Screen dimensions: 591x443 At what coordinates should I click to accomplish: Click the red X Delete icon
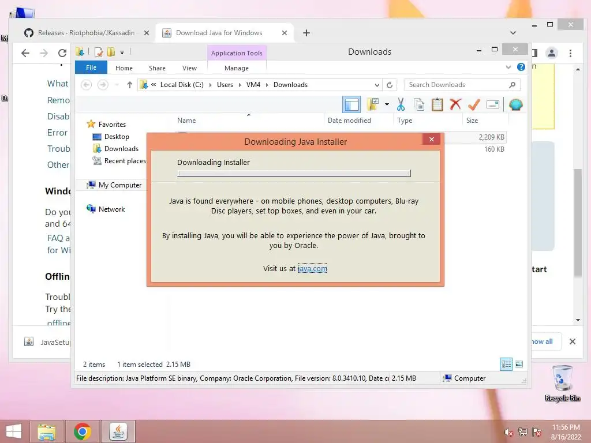(455, 104)
